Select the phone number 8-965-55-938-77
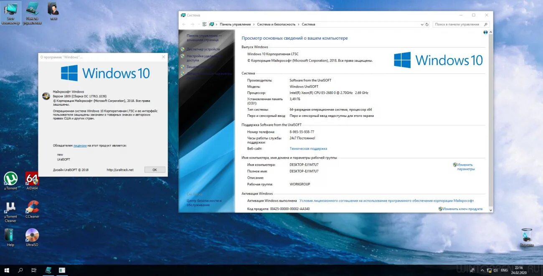The image size is (543, 276). click(302, 132)
